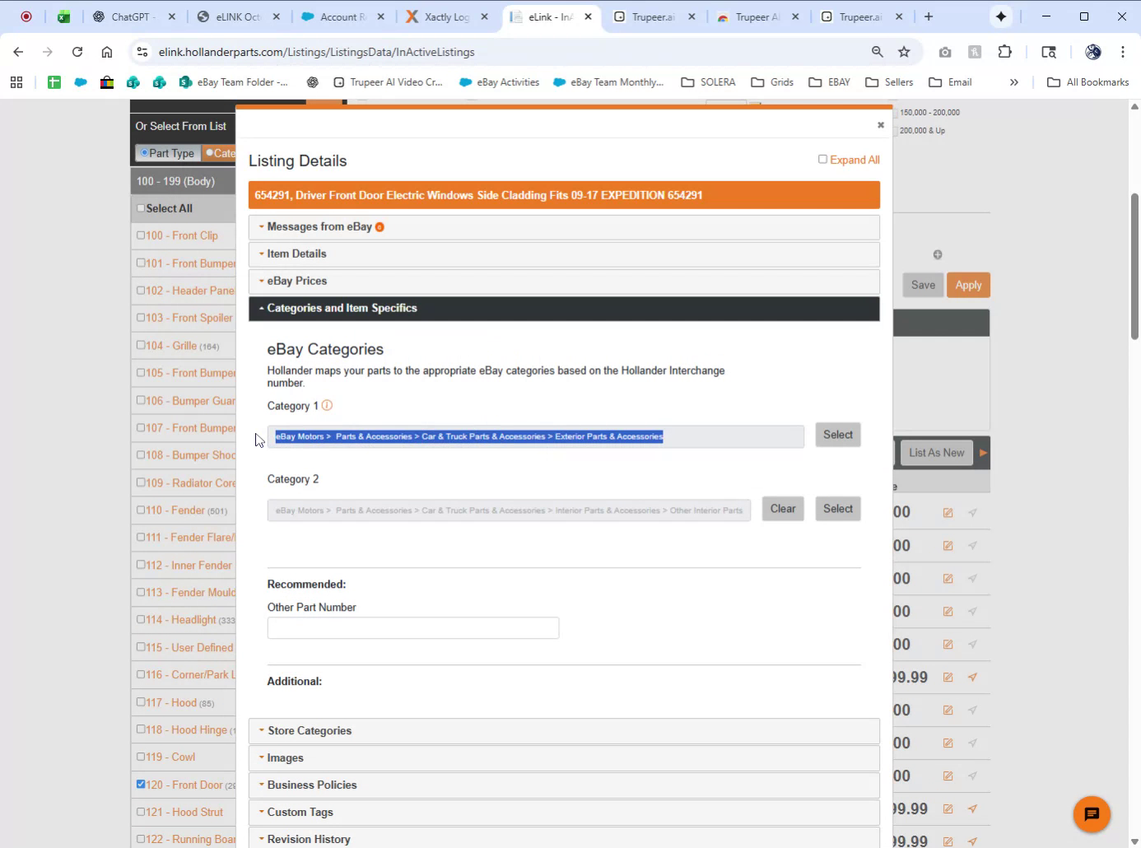
Task: Tick the Expand All checkbox
Action: [822, 159]
